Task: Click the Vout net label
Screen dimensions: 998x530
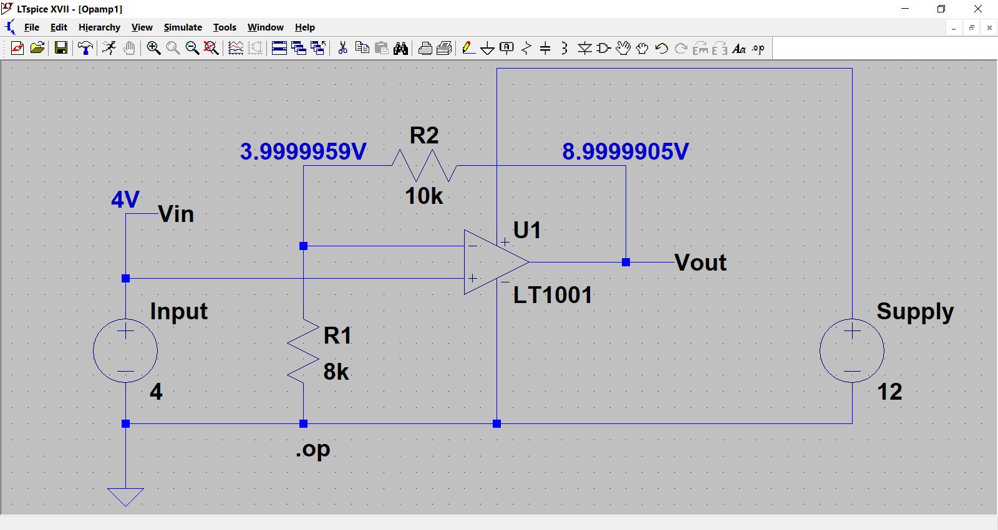Action: (x=700, y=263)
